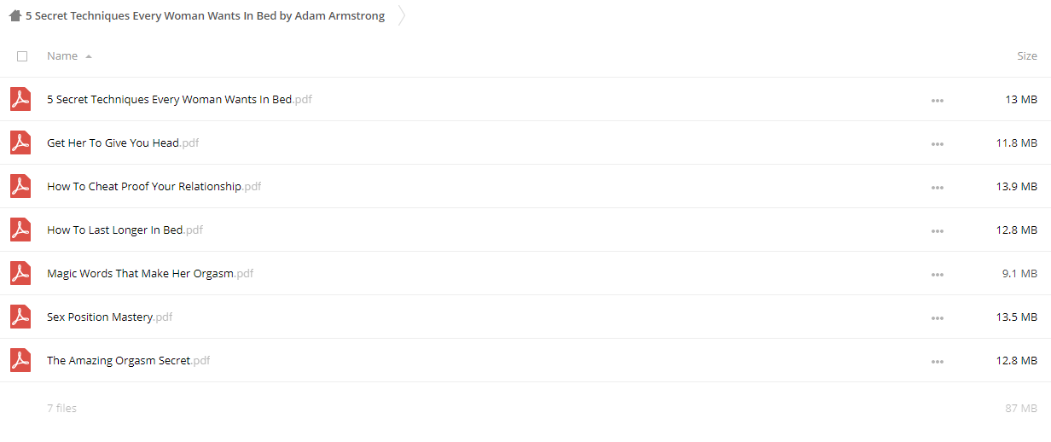The width and height of the screenshot is (1051, 442).
Task: Show more actions for Sex Position Mastery.pdf
Action: click(x=938, y=317)
